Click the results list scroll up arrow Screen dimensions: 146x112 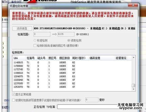point(133,57)
